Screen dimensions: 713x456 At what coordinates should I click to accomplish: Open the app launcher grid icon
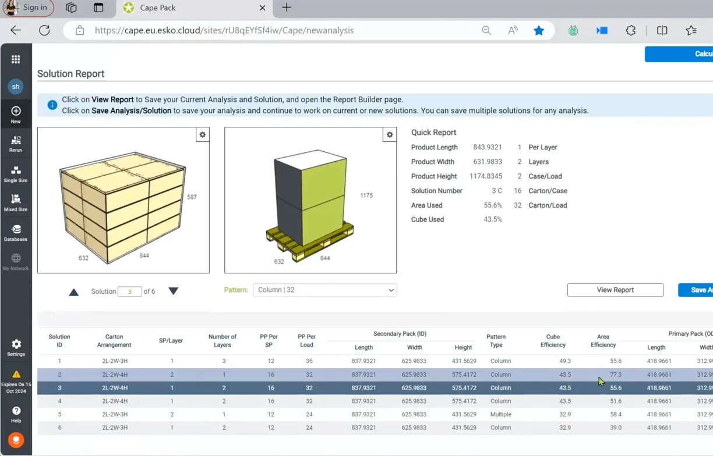[16, 59]
